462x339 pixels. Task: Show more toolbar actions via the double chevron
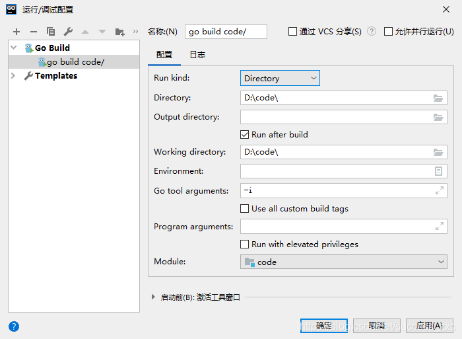point(135,31)
